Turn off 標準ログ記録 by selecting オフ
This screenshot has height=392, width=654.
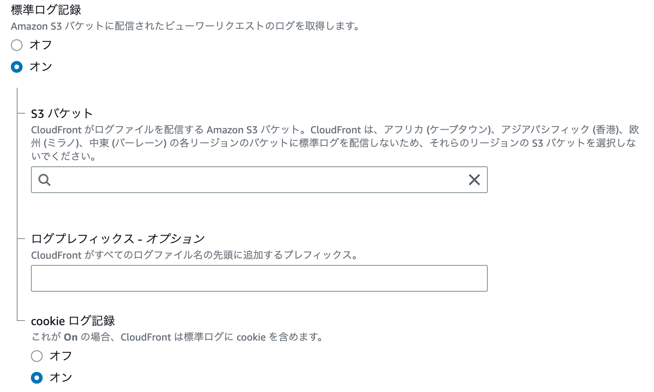(17, 45)
